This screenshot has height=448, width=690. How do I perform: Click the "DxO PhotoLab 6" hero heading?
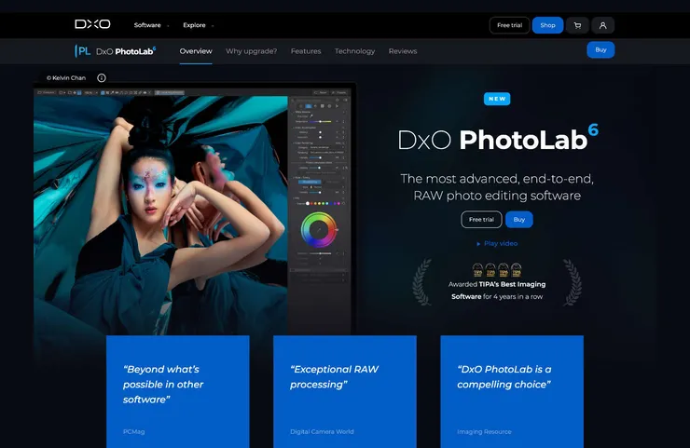[498, 139]
